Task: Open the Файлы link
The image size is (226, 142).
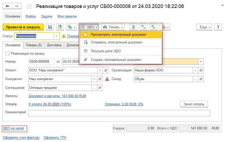Action: 30,16
